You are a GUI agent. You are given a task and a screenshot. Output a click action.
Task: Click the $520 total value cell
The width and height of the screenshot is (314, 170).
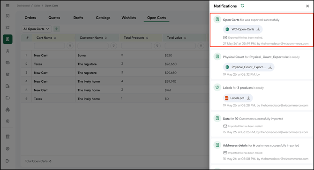coord(168,56)
